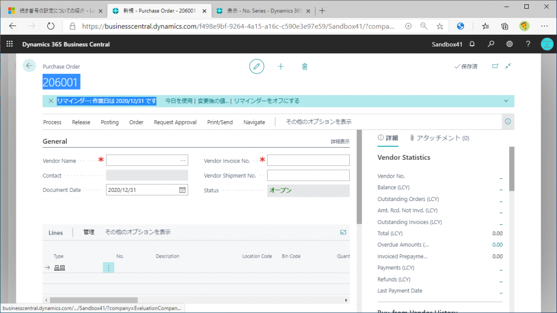
Task: Open the row options three-dot menu
Action: click(108, 267)
